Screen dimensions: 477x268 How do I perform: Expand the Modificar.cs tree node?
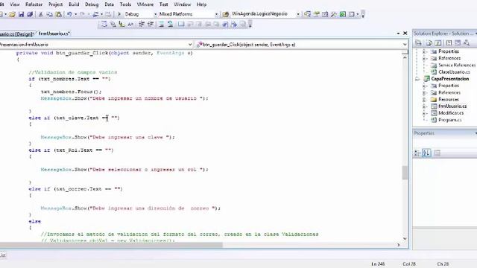tap(424, 113)
